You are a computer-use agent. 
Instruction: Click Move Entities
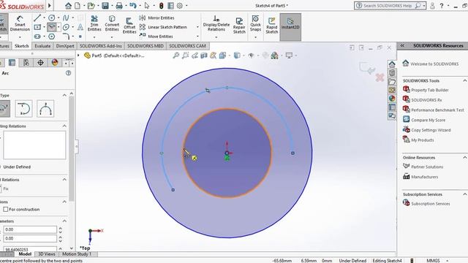click(x=156, y=37)
